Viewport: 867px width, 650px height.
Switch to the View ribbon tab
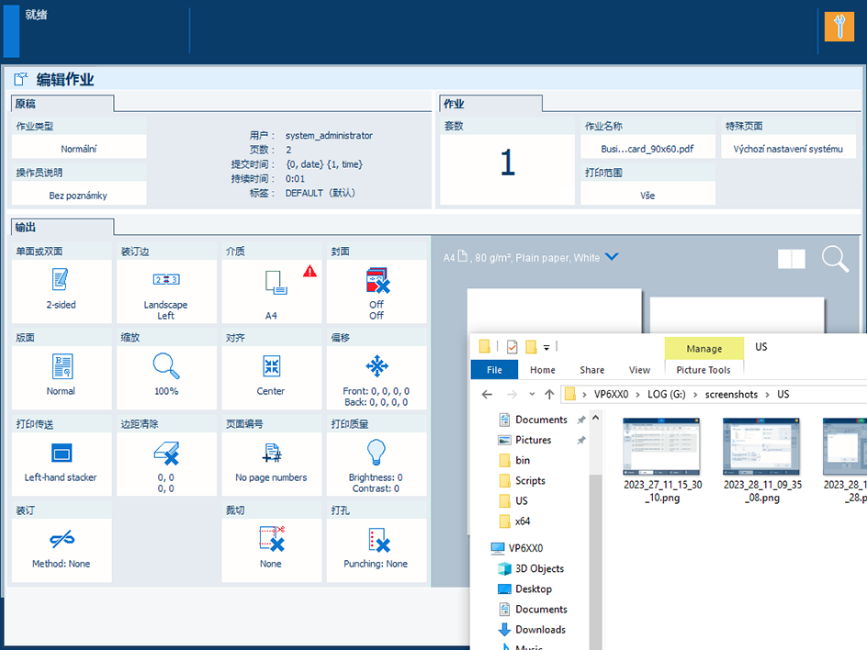click(639, 370)
